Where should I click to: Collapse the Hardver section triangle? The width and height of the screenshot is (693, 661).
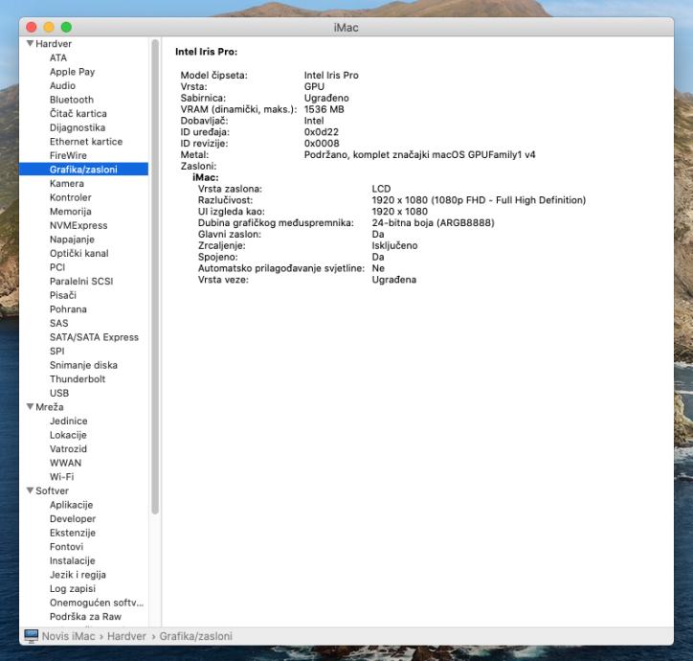[30, 43]
